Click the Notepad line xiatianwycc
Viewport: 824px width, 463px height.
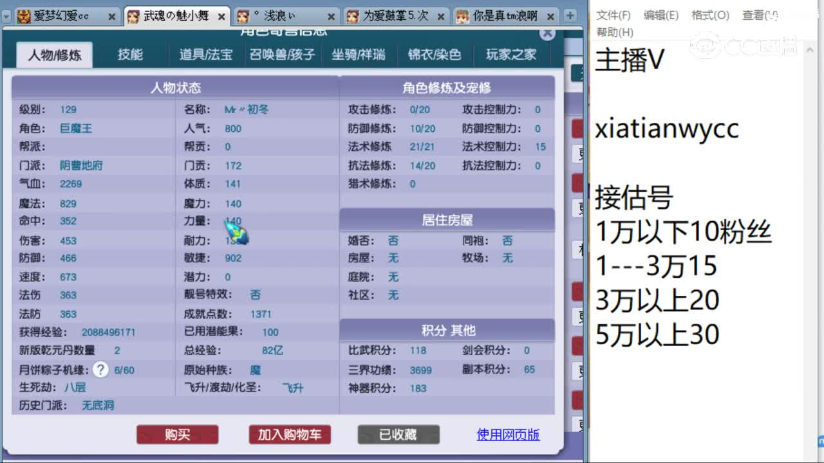[667, 129]
